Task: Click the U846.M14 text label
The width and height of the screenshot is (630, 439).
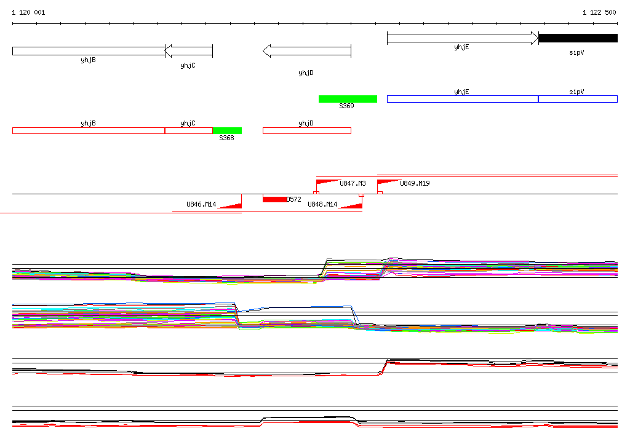Action: coord(201,205)
